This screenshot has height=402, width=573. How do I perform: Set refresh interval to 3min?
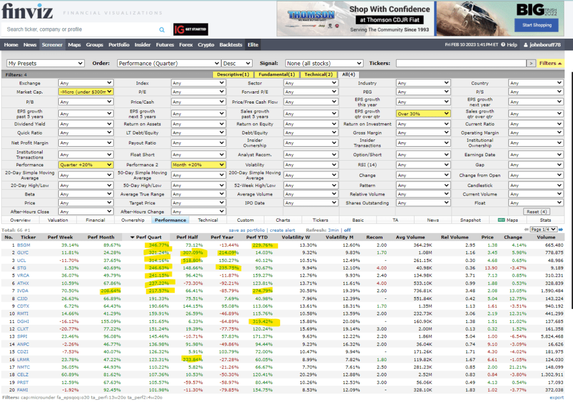pyautogui.click(x=334, y=230)
